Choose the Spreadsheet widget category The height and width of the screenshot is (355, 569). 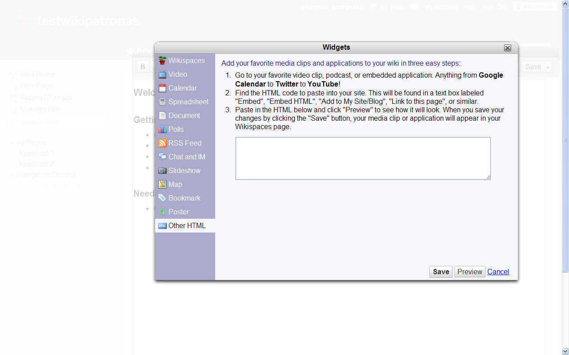185,102
